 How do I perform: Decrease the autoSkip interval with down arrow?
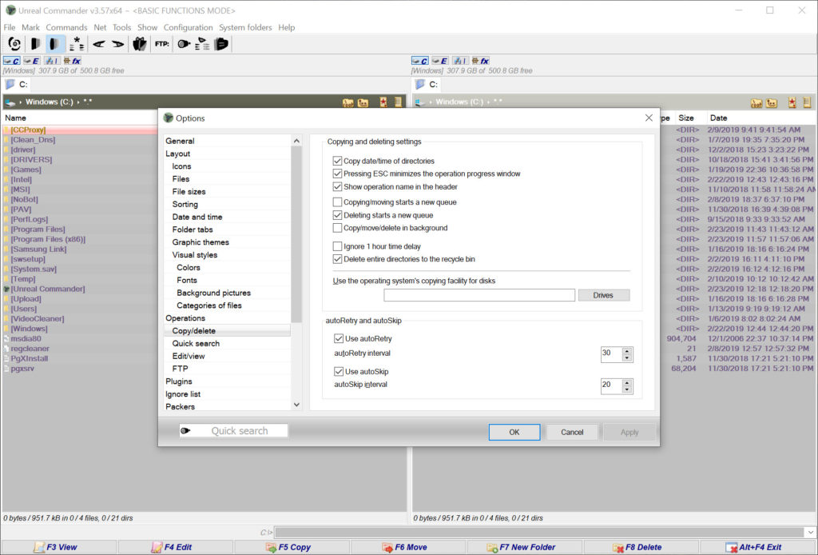point(627,390)
